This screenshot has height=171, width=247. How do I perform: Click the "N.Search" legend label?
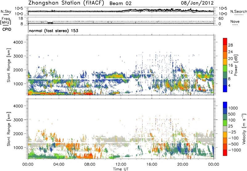[238, 11]
